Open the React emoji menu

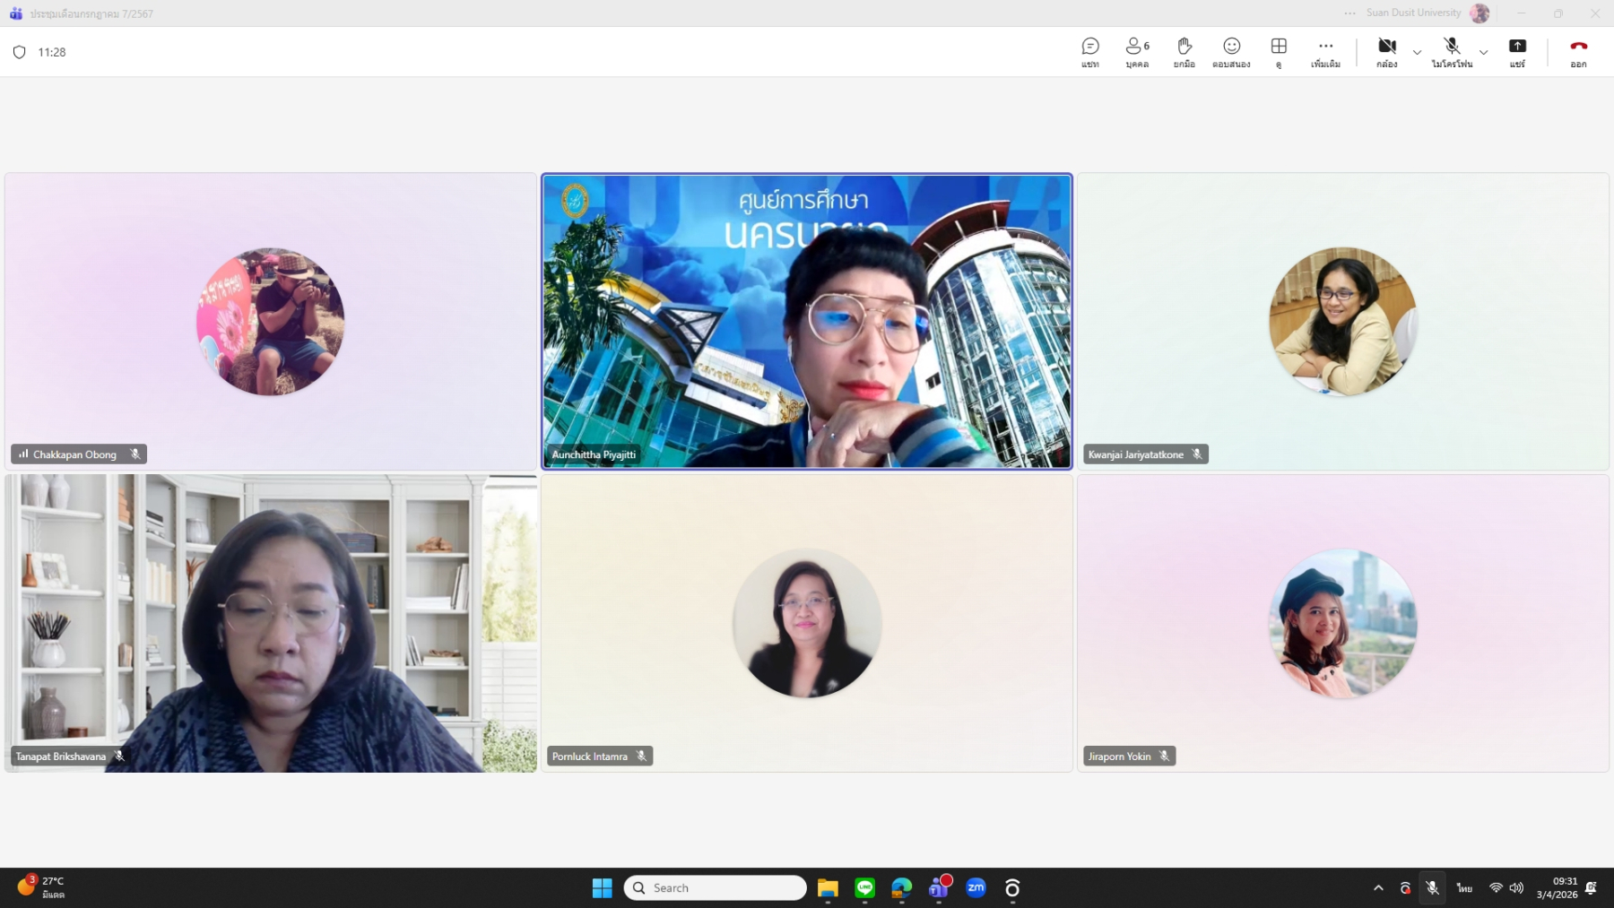[1231, 52]
